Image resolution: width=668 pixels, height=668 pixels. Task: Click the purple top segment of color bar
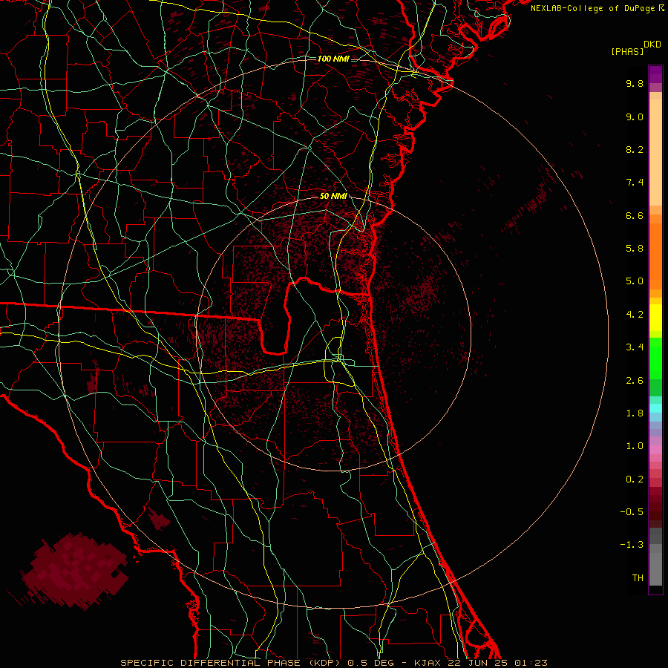(x=655, y=74)
